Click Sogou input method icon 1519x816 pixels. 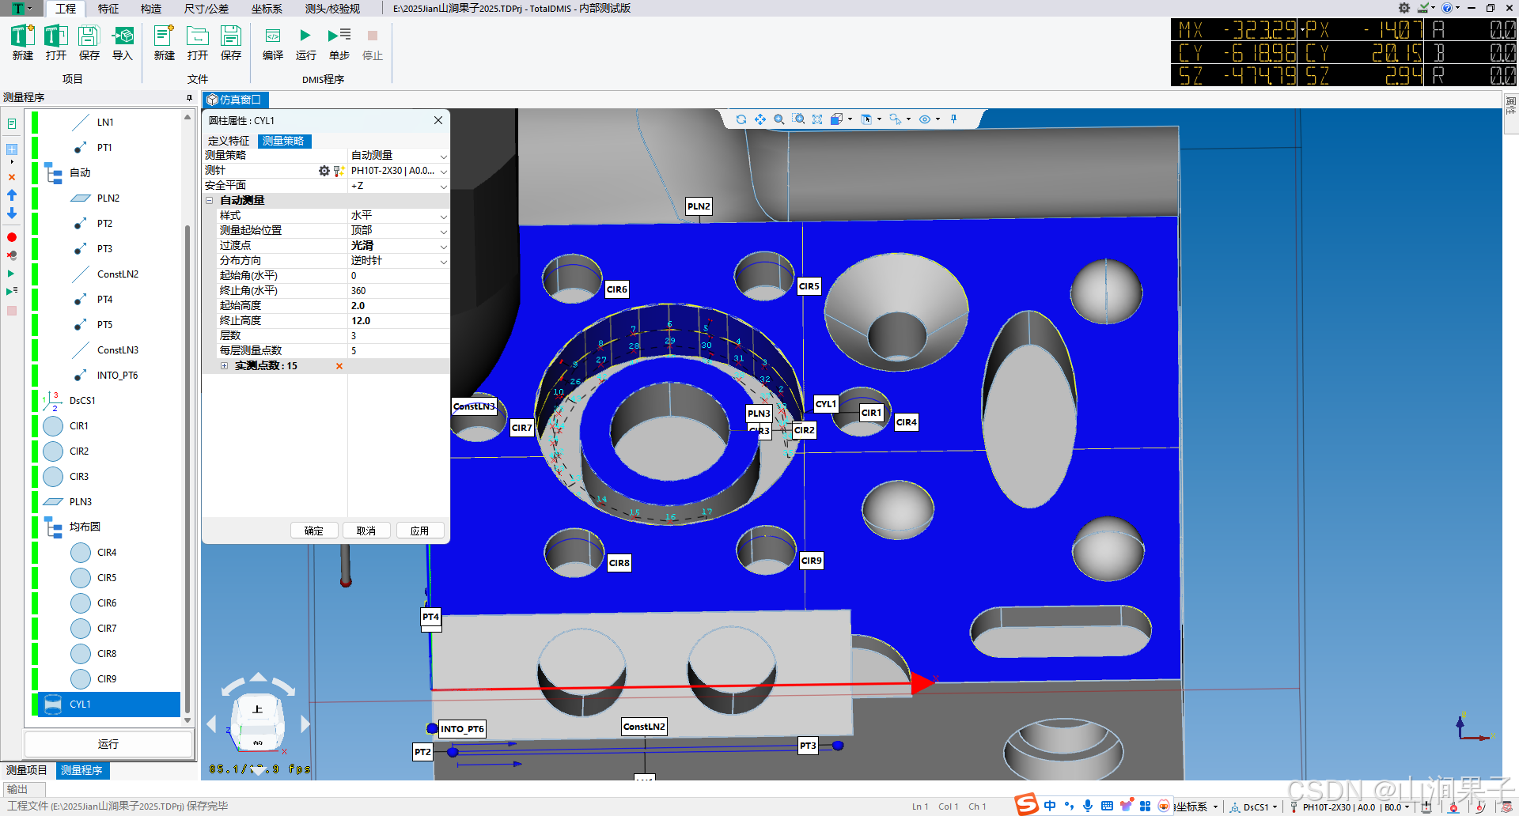[x=1027, y=805]
